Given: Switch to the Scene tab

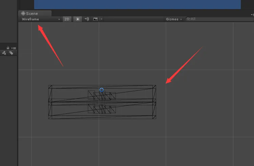Looking at the screenshot, I should point(35,14).
